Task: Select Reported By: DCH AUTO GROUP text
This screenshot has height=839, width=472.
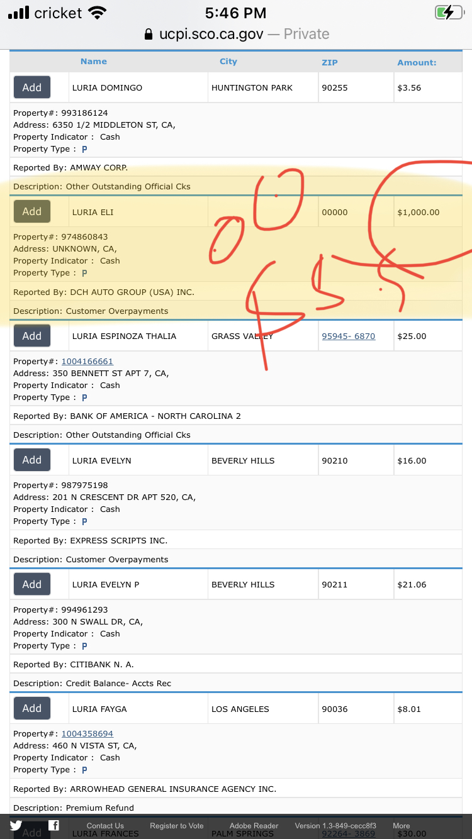Action: coord(104,292)
